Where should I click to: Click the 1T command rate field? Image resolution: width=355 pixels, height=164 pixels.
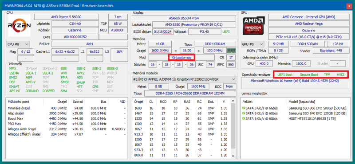pos(231,58)
